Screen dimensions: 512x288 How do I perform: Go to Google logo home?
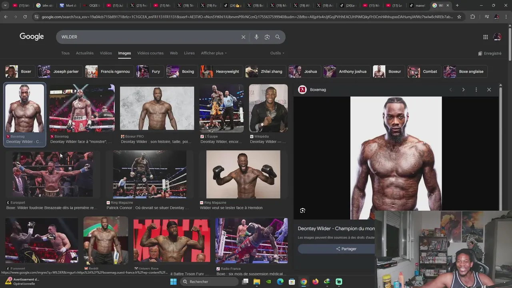coord(32,36)
